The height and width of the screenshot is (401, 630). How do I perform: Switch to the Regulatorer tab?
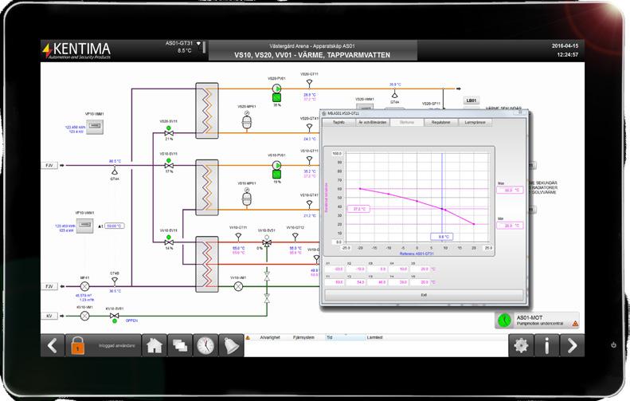point(440,122)
